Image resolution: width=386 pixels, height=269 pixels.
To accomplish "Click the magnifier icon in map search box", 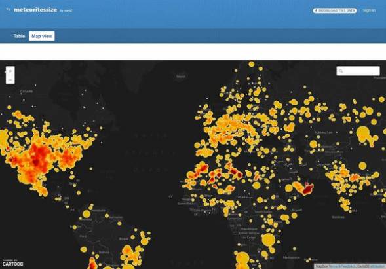I will pos(341,71).
